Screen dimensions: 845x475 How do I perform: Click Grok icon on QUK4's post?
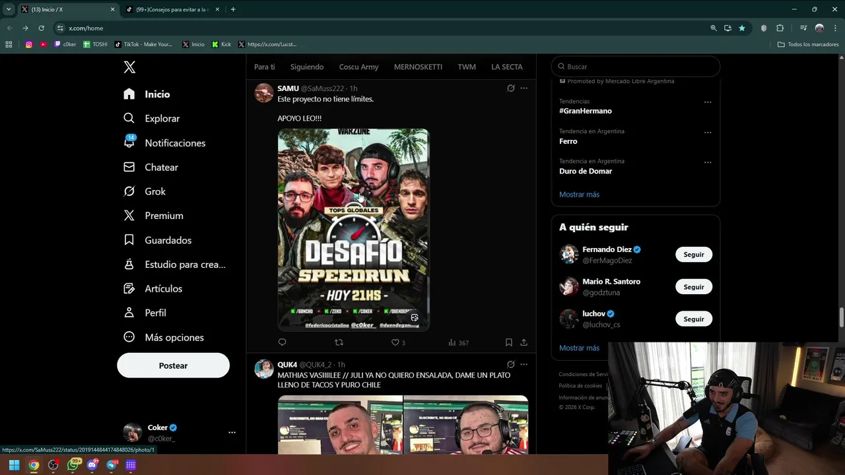pos(510,364)
